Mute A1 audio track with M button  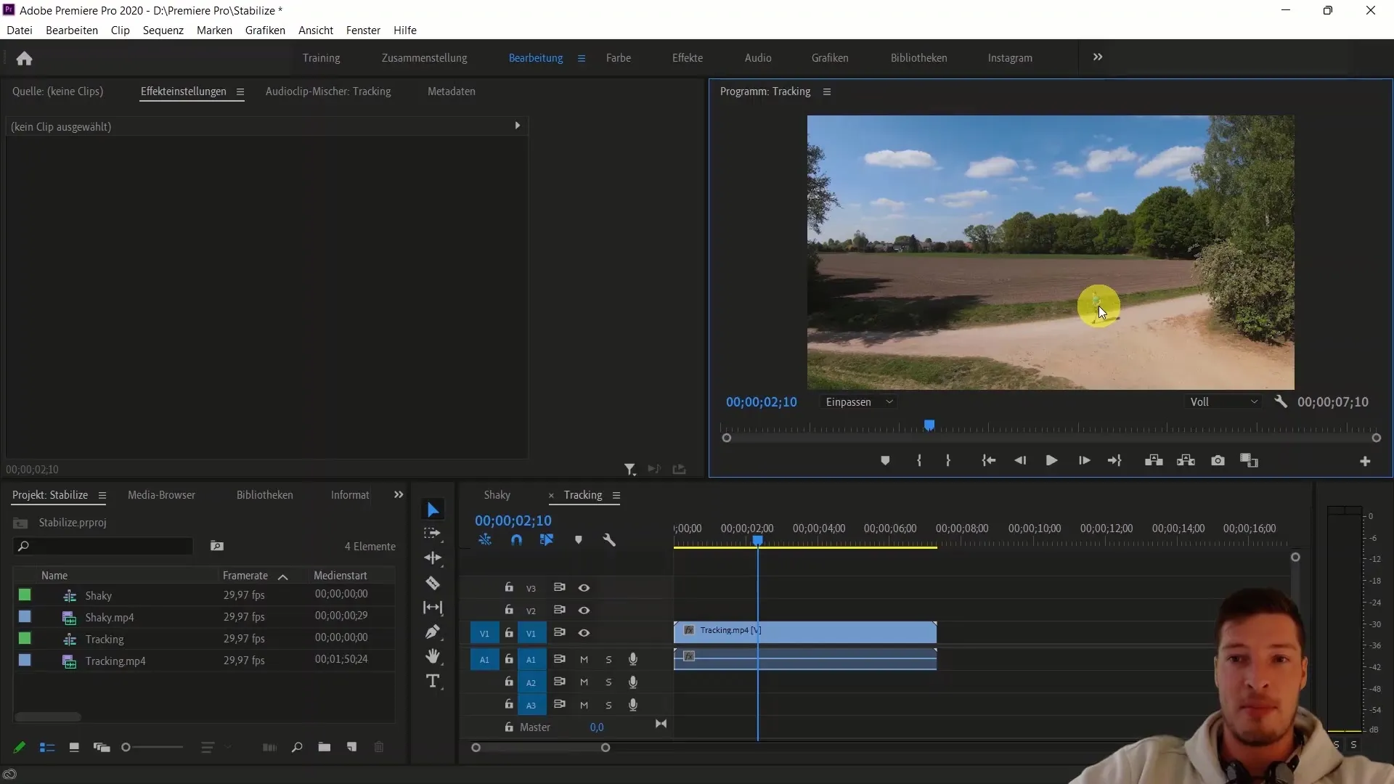(583, 660)
